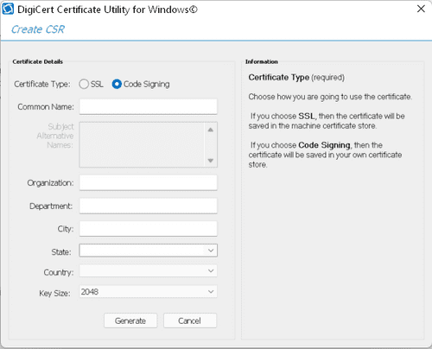
Task: Click the DigiCert logo icon in title bar
Action: coord(8,10)
